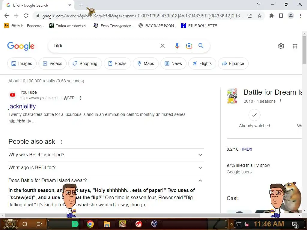
Task: Toggle the browser side panel icon
Action: tap(281, 16)
